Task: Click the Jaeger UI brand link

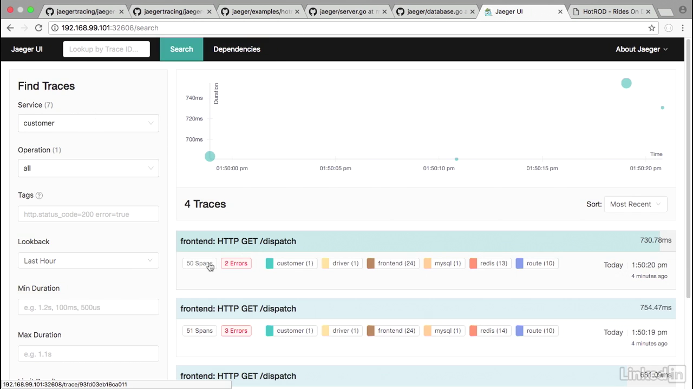Action: click(27, 49)
